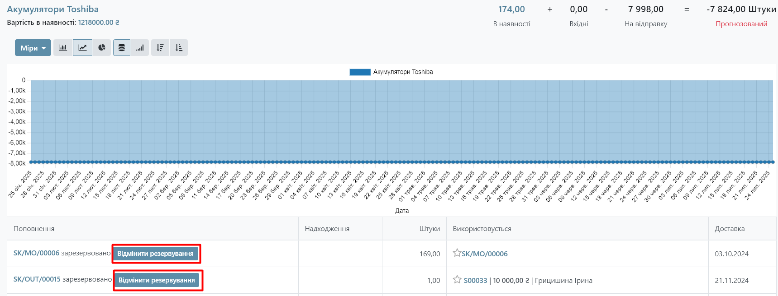778x296 pixels.
Task: Sort chart data in descending order
Action: click(x=160, y=48)
